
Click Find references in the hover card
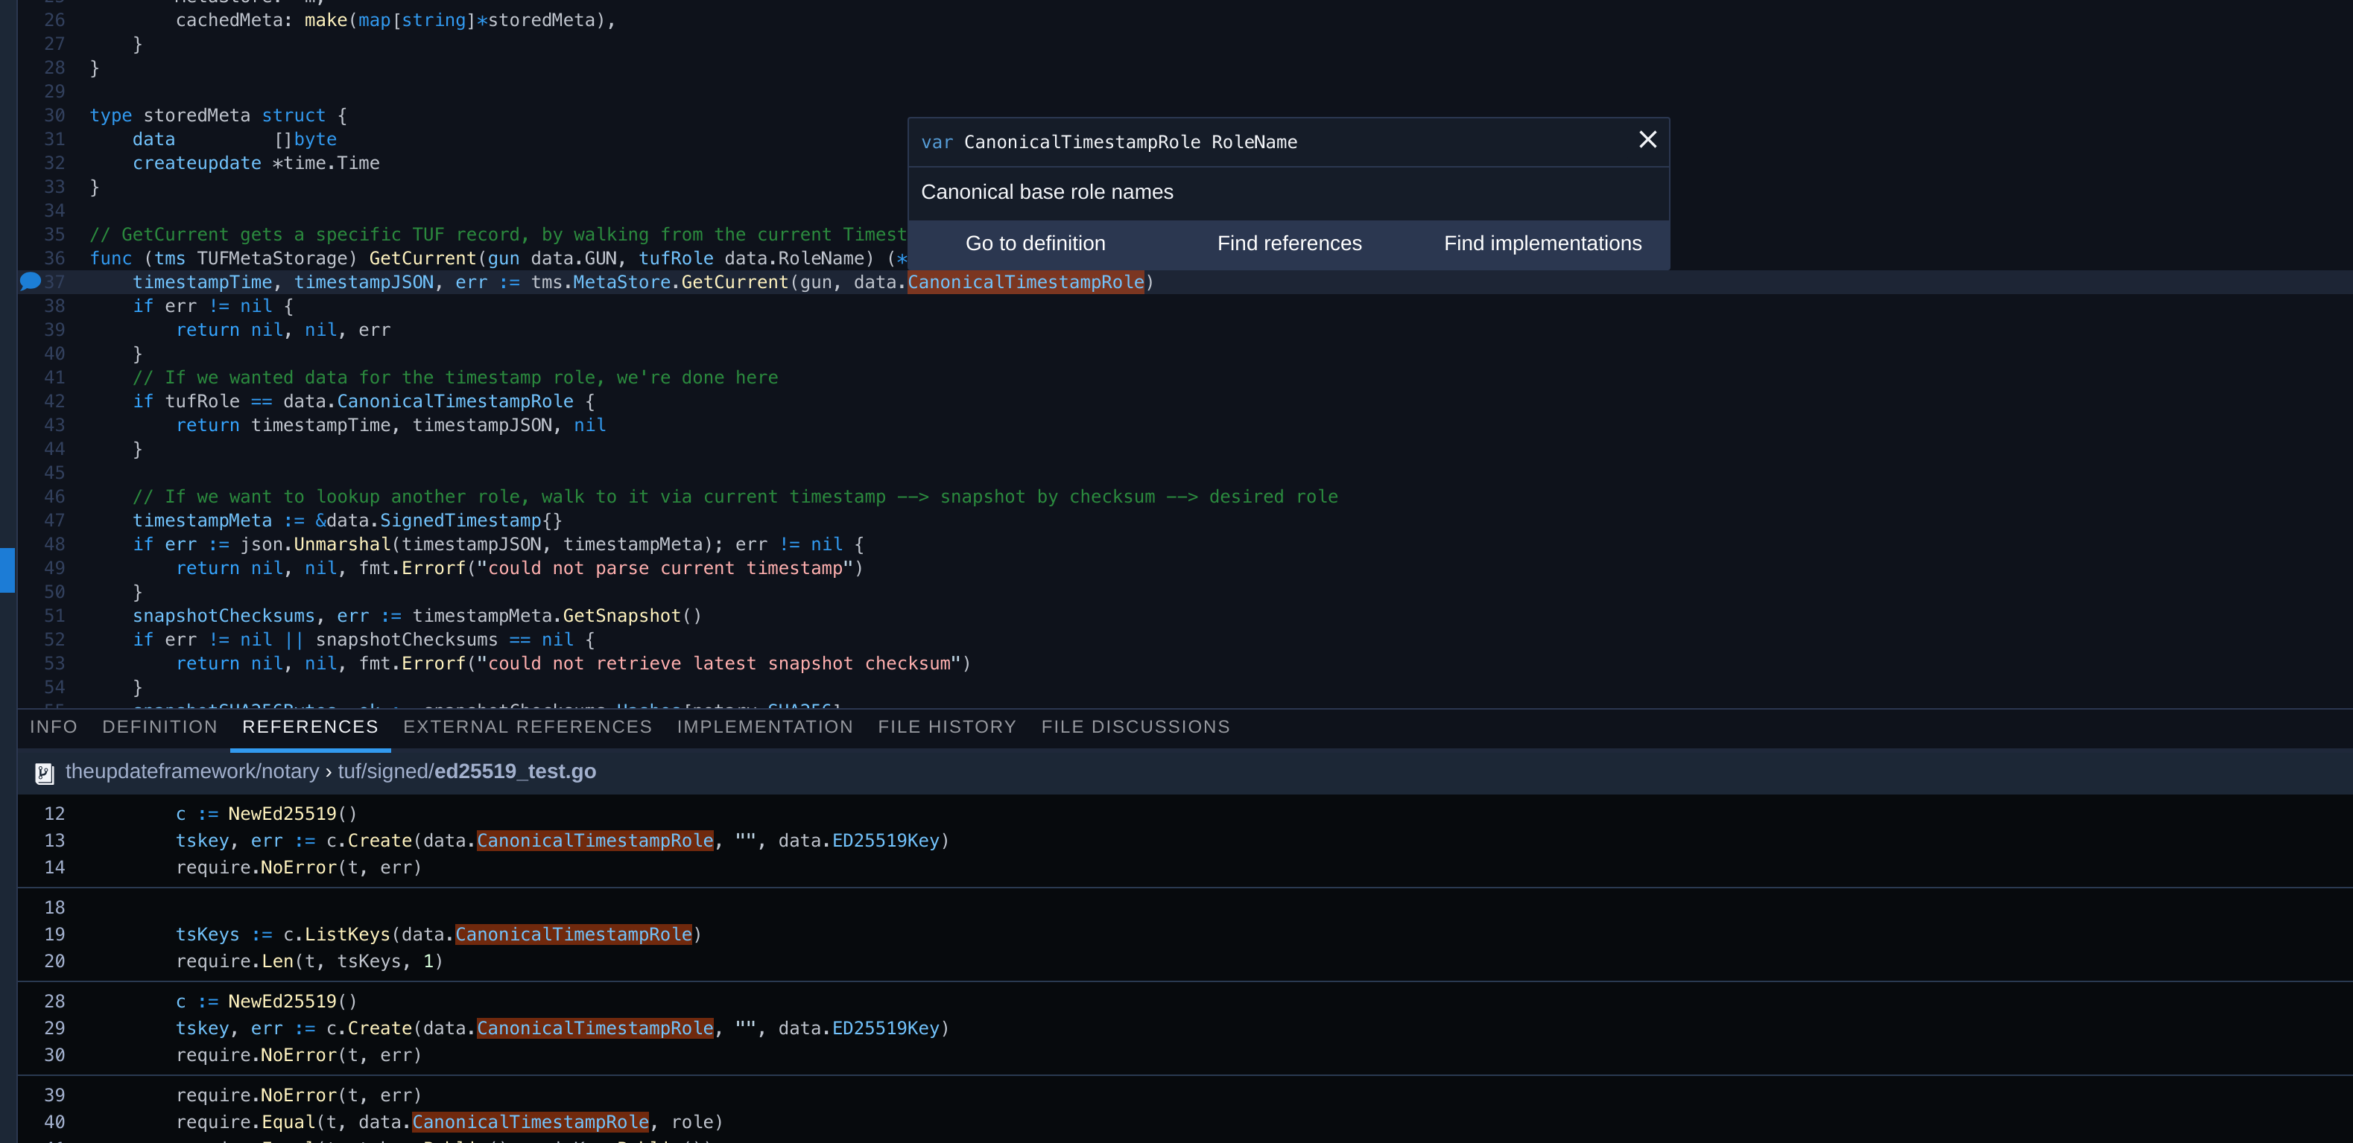[1289, 243]
